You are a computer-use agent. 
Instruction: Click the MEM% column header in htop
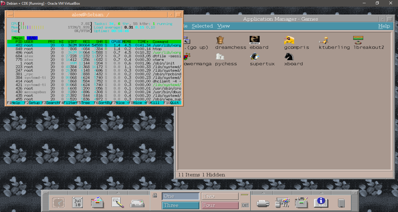127,42
